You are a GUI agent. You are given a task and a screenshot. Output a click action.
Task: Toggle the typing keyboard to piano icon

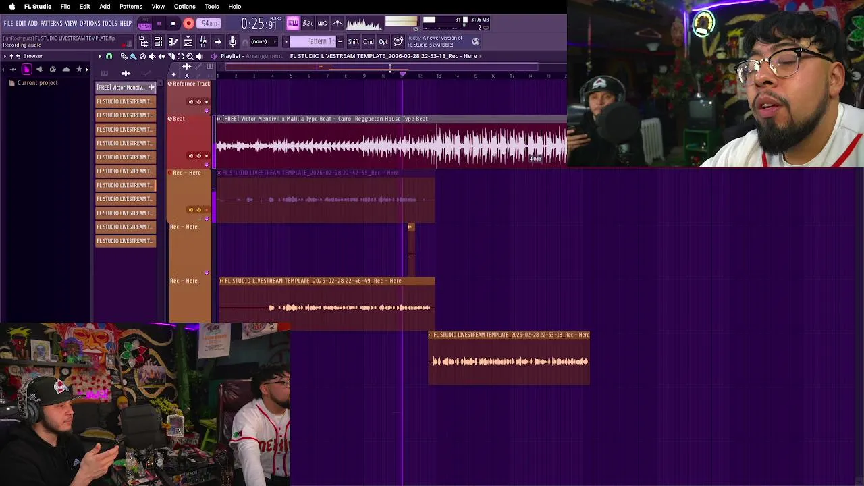(293, 23)
